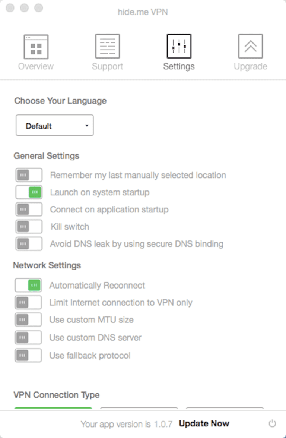Enable Connect on application startup
The height and width of the screenshot is (438, 286).
tap(29, 209)
